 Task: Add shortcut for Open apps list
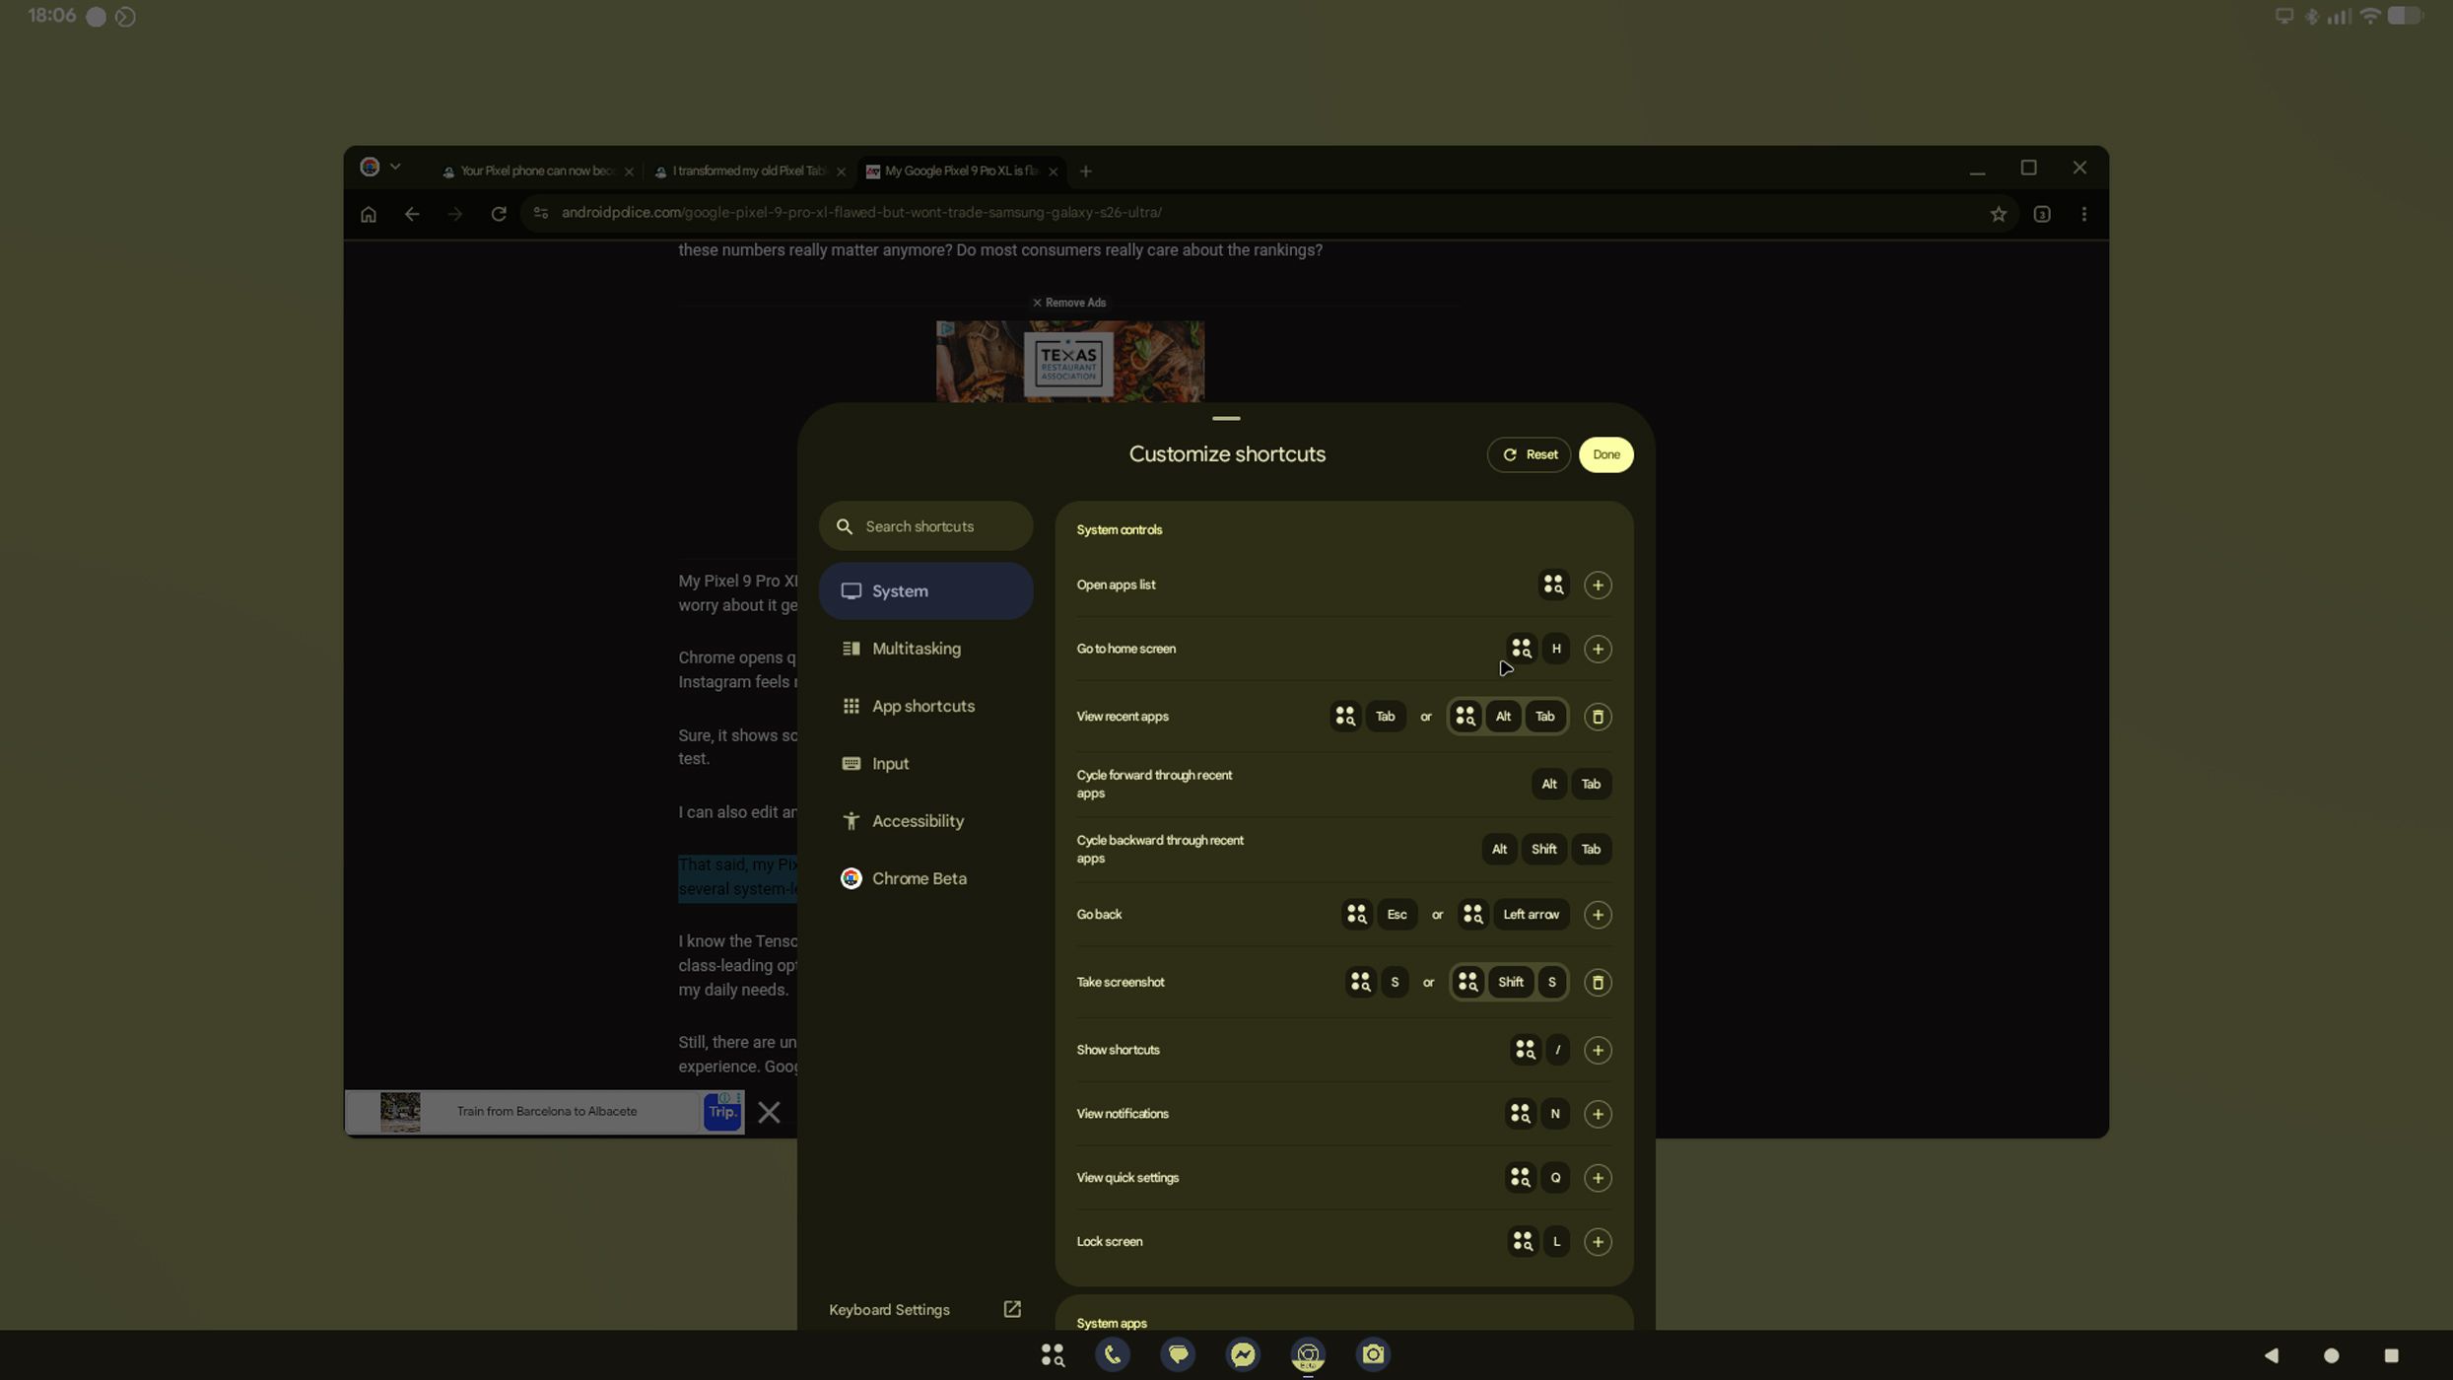[x=1597, y=586]
